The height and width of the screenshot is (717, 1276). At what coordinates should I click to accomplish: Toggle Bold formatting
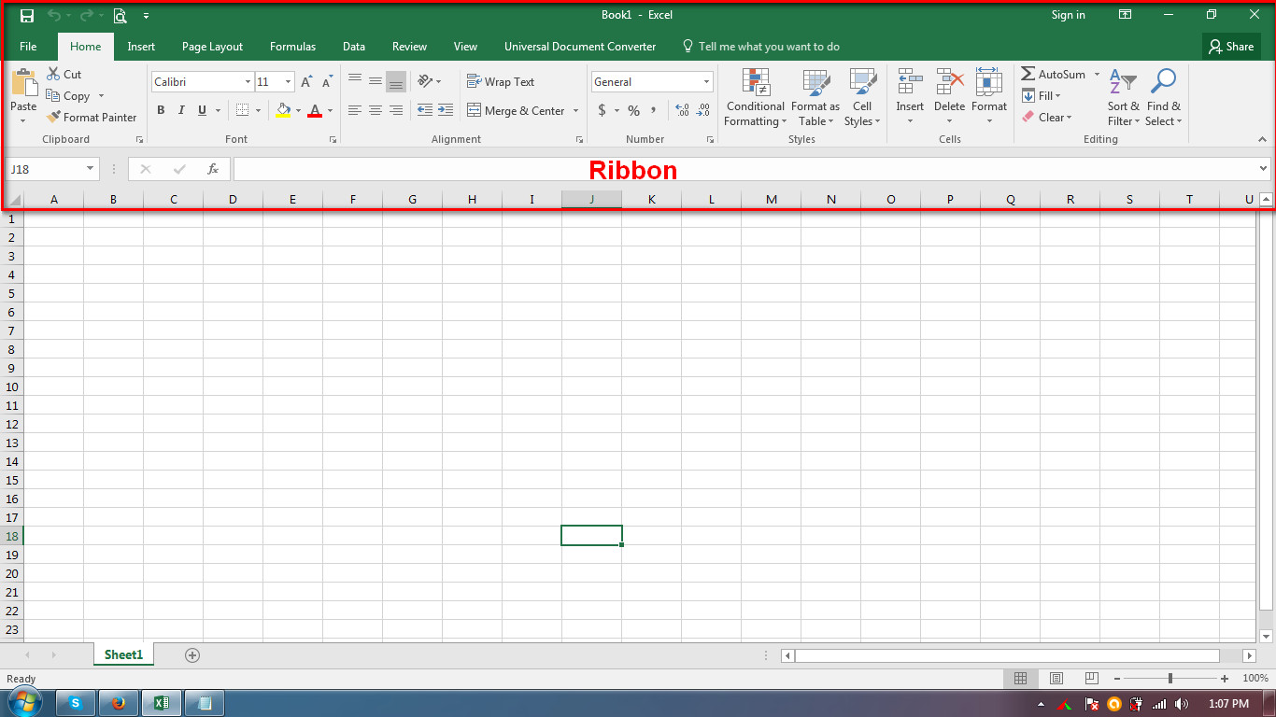click(x=161, y=110)
